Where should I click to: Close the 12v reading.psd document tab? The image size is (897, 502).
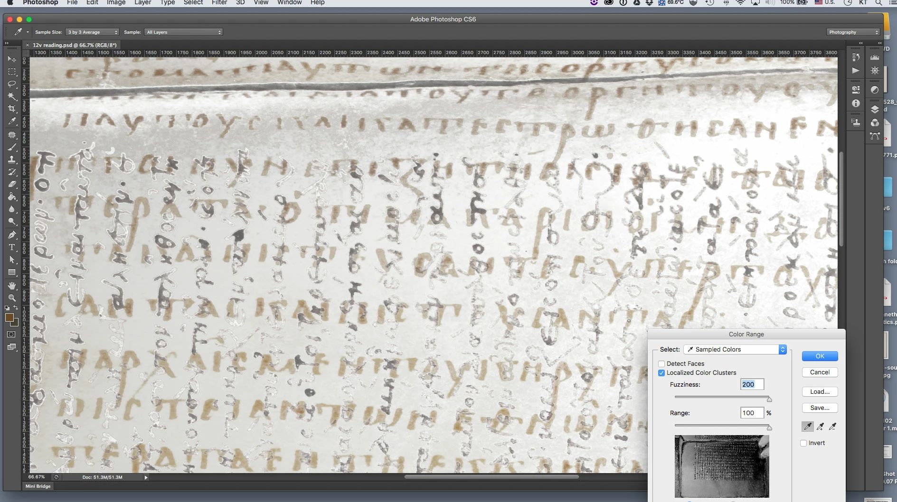28,45
